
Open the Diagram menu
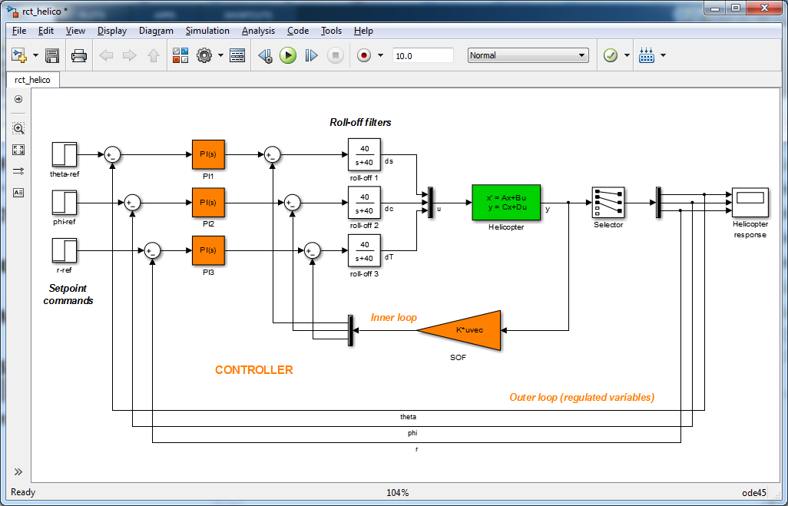click(x=156, y=31)
